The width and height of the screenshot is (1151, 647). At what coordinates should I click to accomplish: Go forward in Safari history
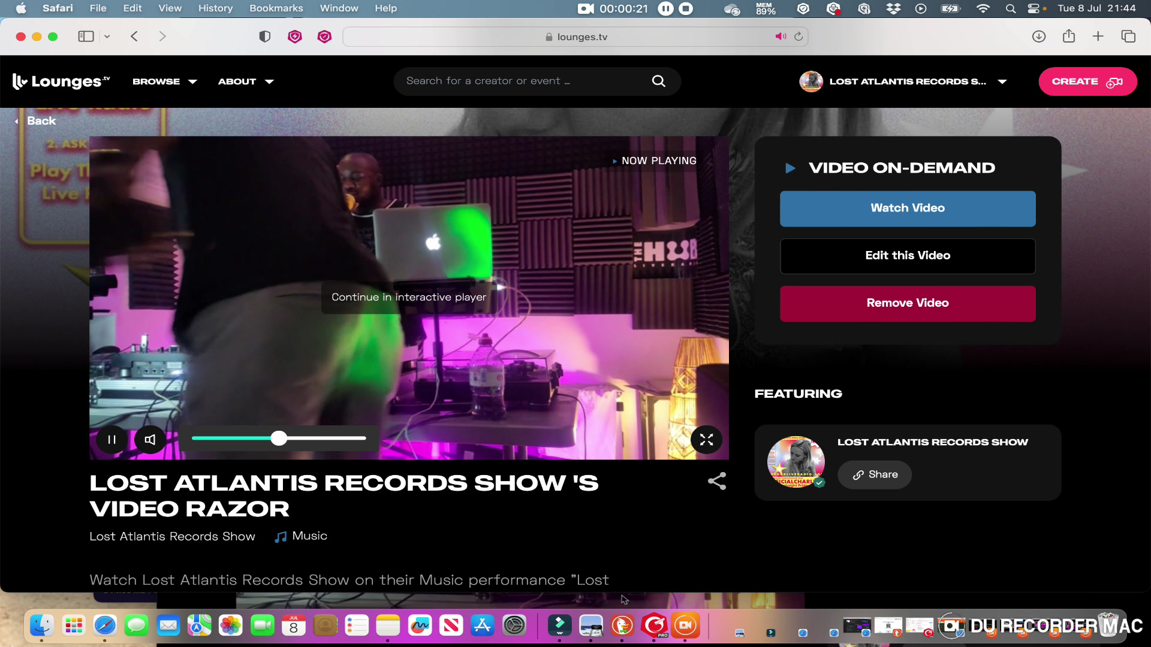point(162,37)
